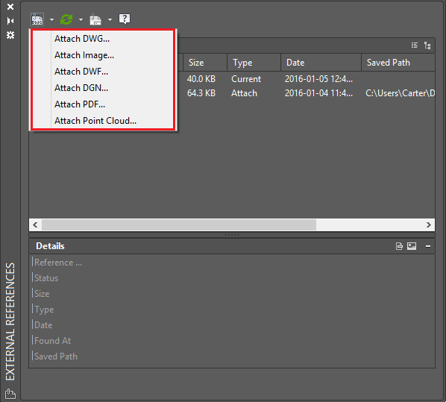The height and width of the screenshot is (402, 446).
Task: Click the Details panel header
Action: tap(232, 246)
